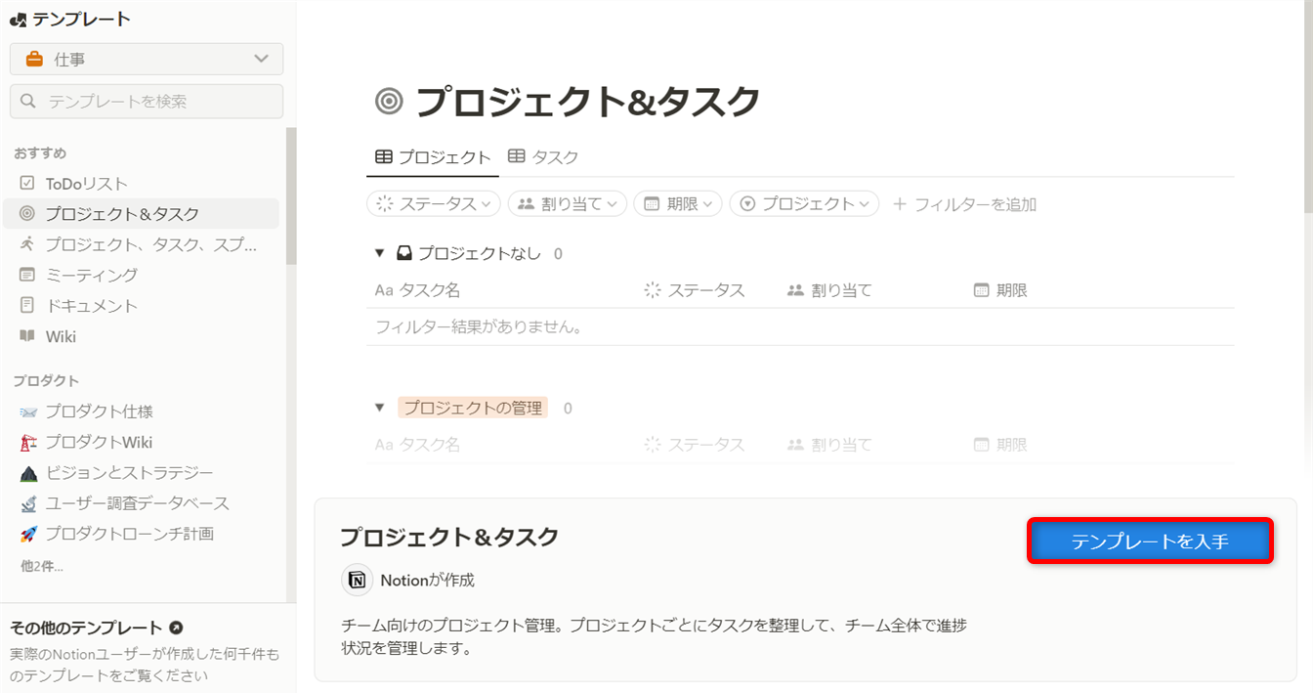Switch to the タスク tab
This screenshot has height=693, width=1313.
(543, 156)
